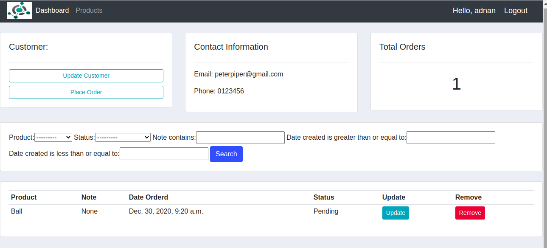Click the phone number 0123456
The width and height of the screenshot is (547, 248).
pyautogui.click(x=219, y=91)
